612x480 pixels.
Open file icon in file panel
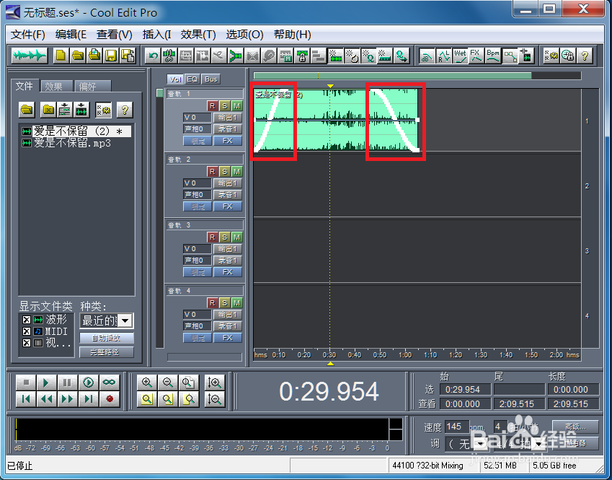pyautogui.click(x=27, y=110)
